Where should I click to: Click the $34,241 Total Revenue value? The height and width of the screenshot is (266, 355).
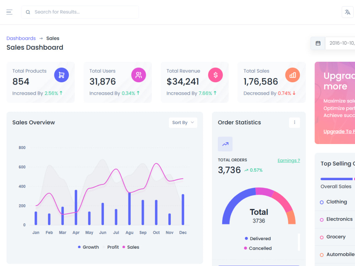coord(183,82)
